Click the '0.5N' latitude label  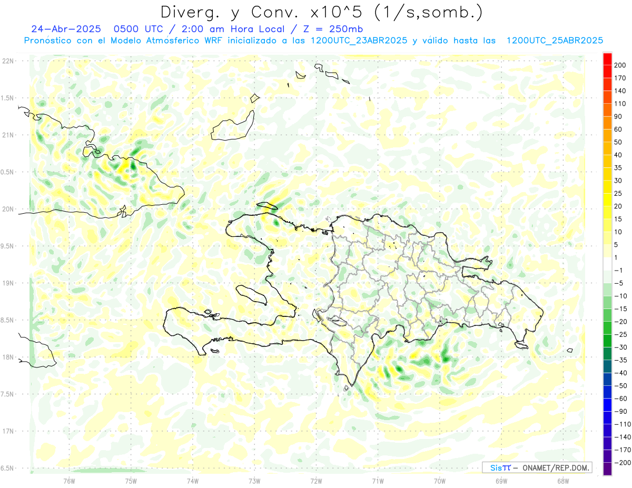point(8,172)
